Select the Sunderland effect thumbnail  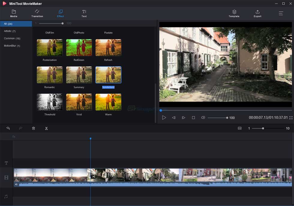click(108, 75)
